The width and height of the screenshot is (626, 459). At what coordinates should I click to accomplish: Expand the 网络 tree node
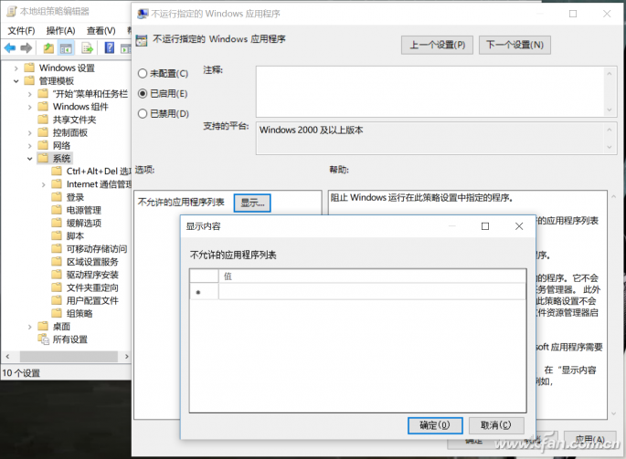(29, 146)
